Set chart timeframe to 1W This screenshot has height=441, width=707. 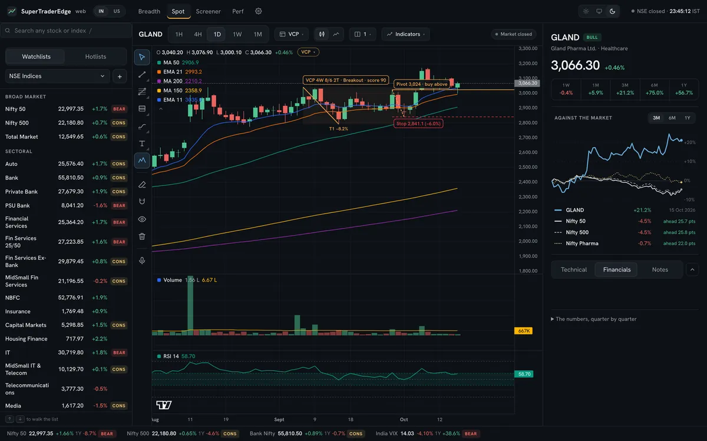[237, 34]
